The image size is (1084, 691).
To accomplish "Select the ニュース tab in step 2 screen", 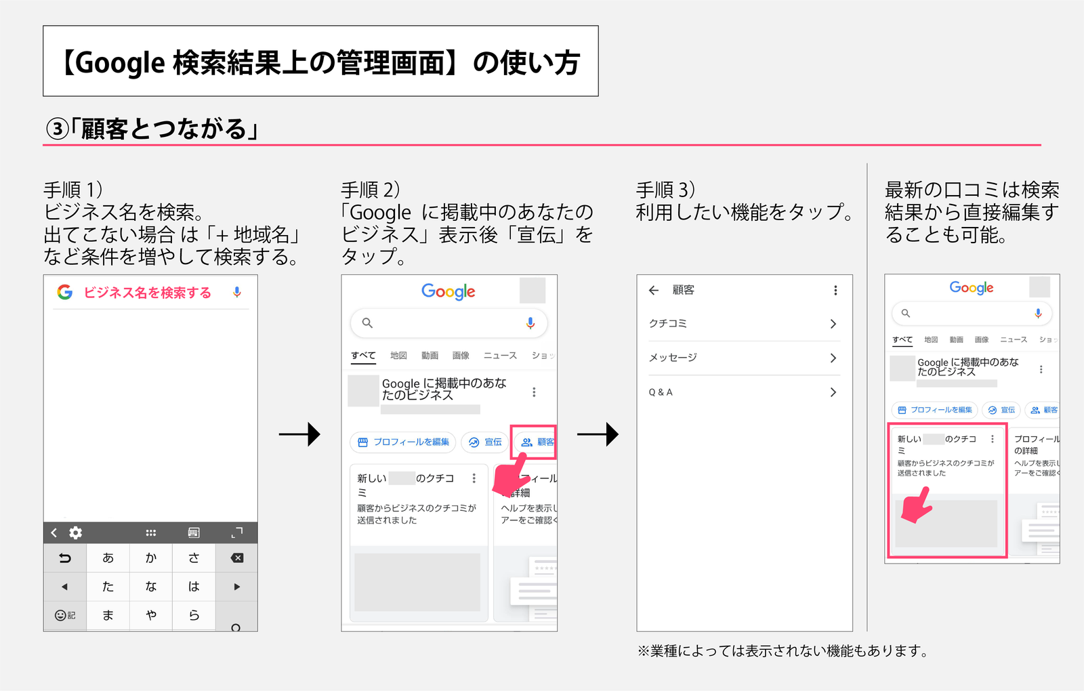I will [500, 356].
